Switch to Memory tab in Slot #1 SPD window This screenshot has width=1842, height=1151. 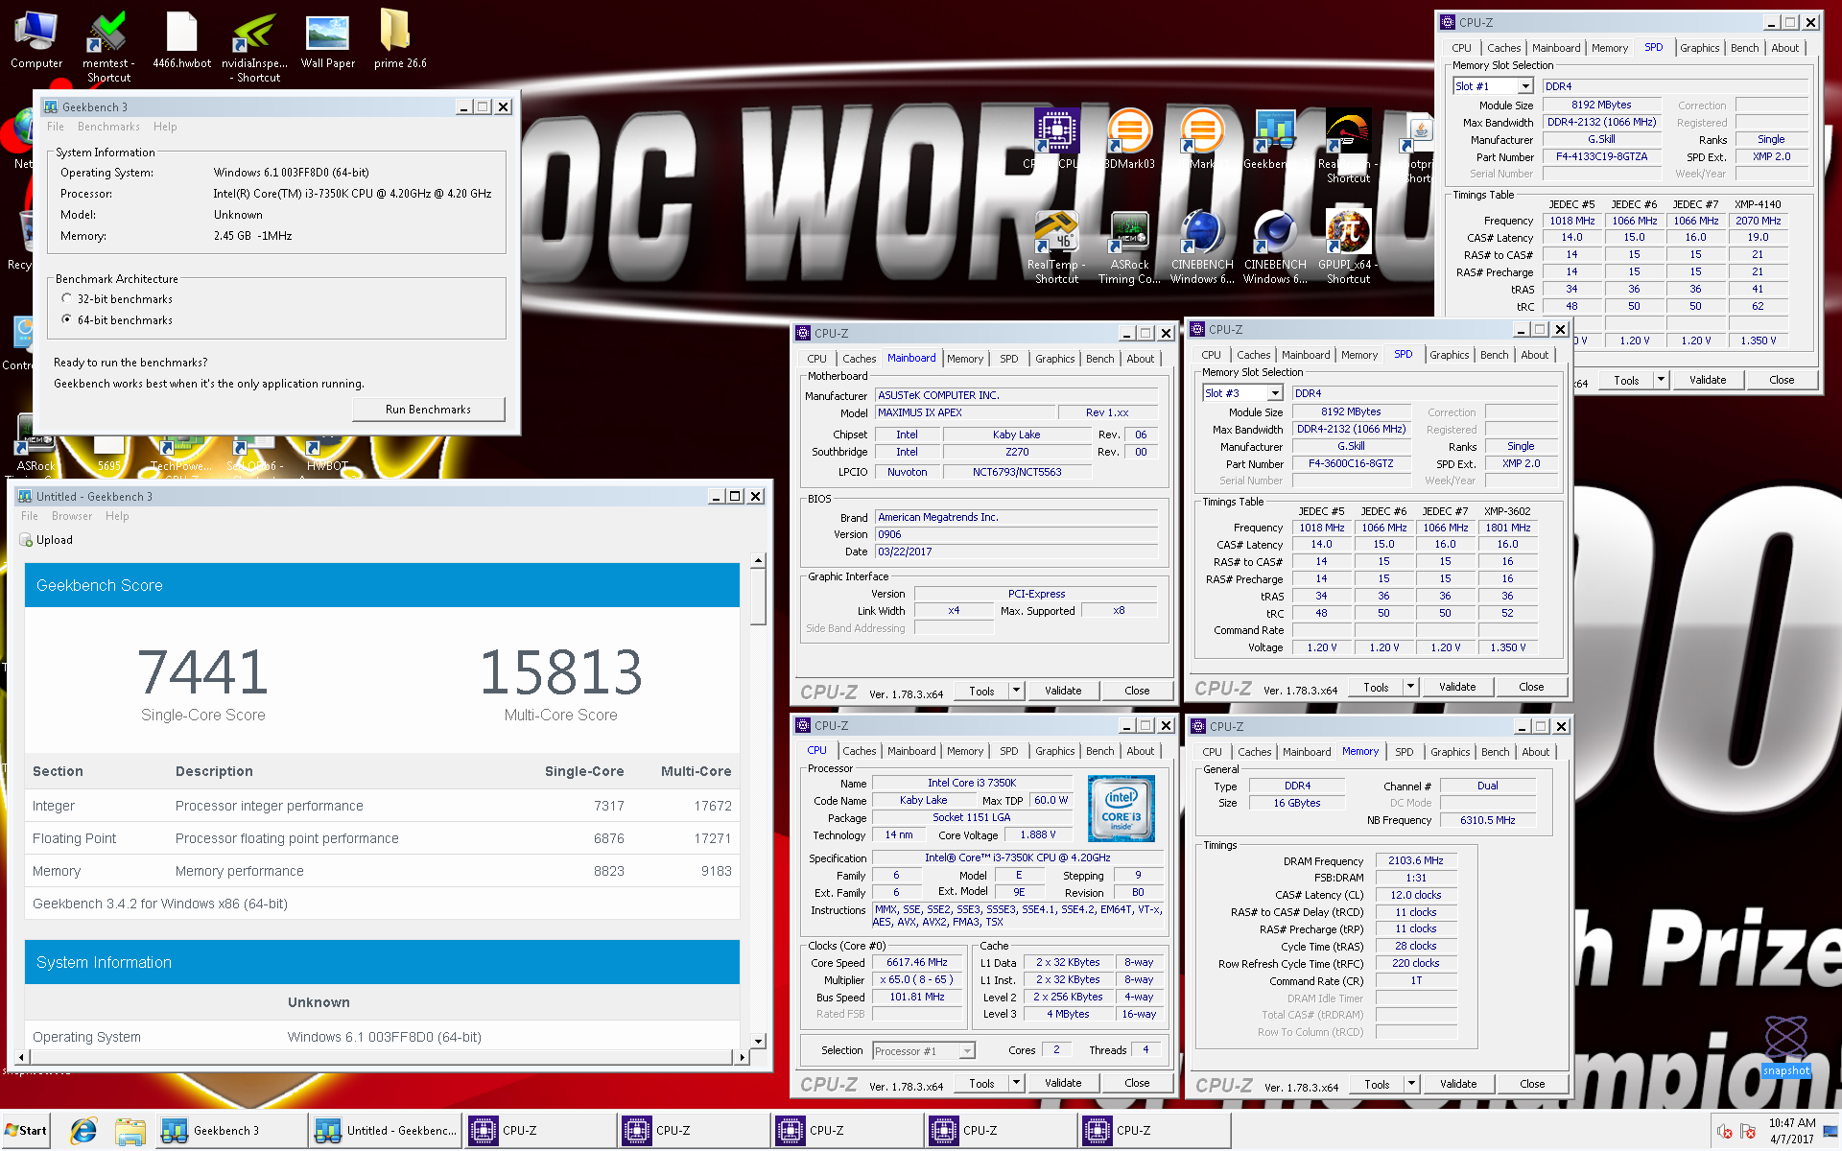click(x=1609, y=48)
